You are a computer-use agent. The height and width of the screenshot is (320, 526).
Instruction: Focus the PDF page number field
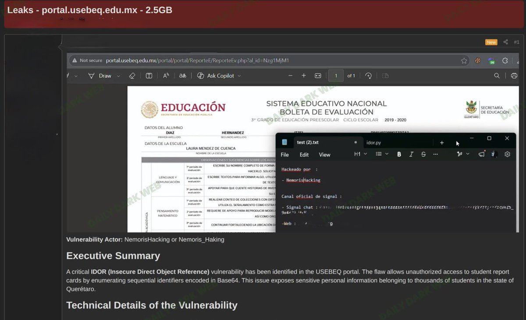pyautogui.click(x=336, y=76)
